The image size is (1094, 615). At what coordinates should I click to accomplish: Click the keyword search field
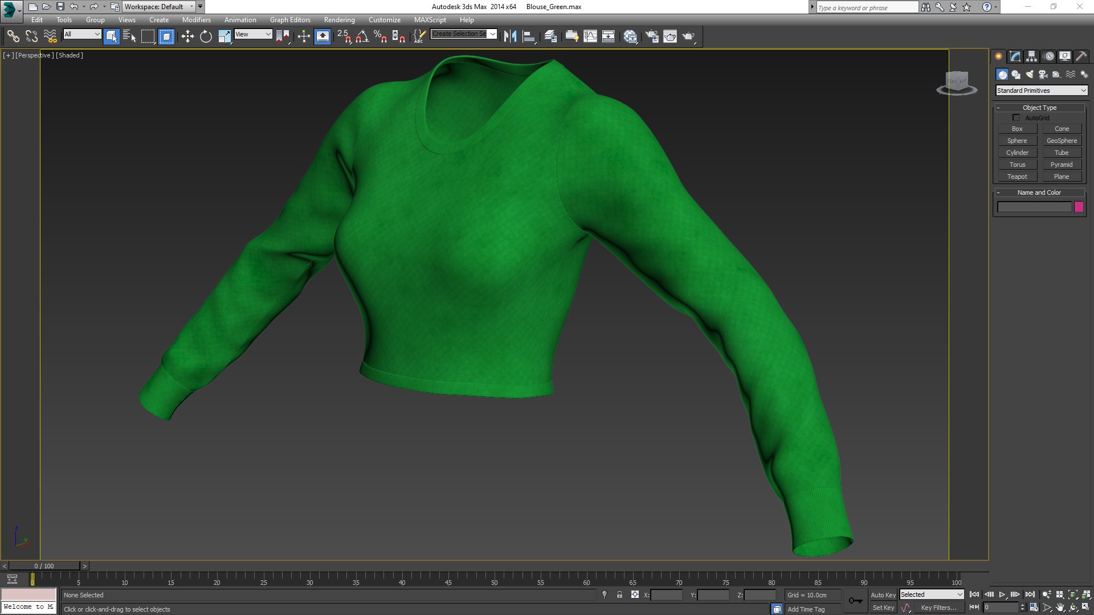pyautogui.click(x=867, y=7)
